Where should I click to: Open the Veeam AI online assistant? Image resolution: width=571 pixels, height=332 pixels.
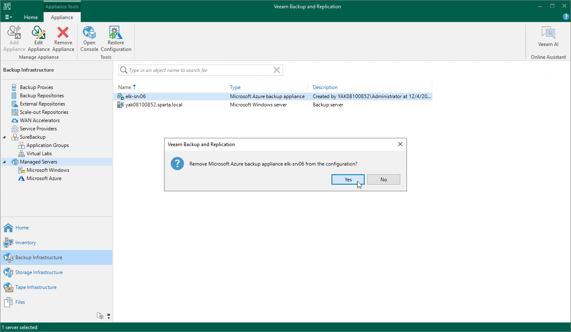point(548,37)
